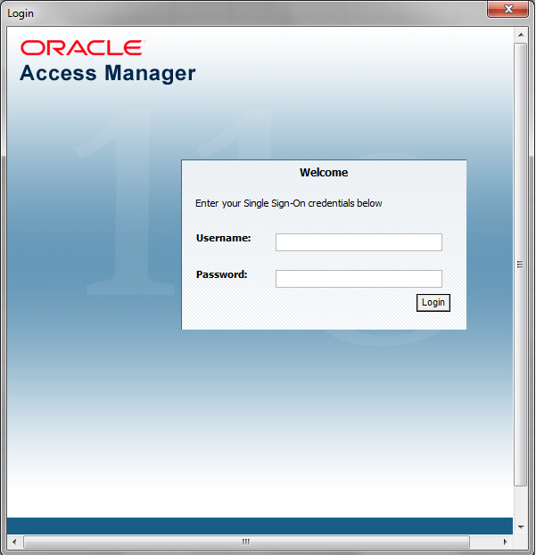The height and width of the screenshot is (555, 536).
Task: Click the Password label
Action: 222,274
